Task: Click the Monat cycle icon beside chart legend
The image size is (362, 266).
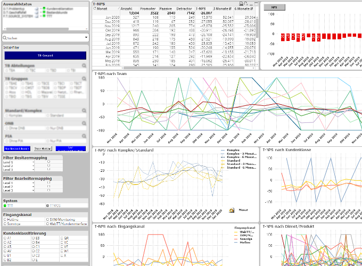Action: (232, 211)
